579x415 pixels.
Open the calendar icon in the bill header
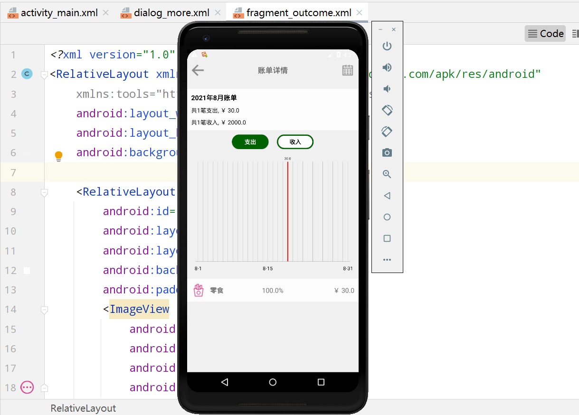coord(348,70)
